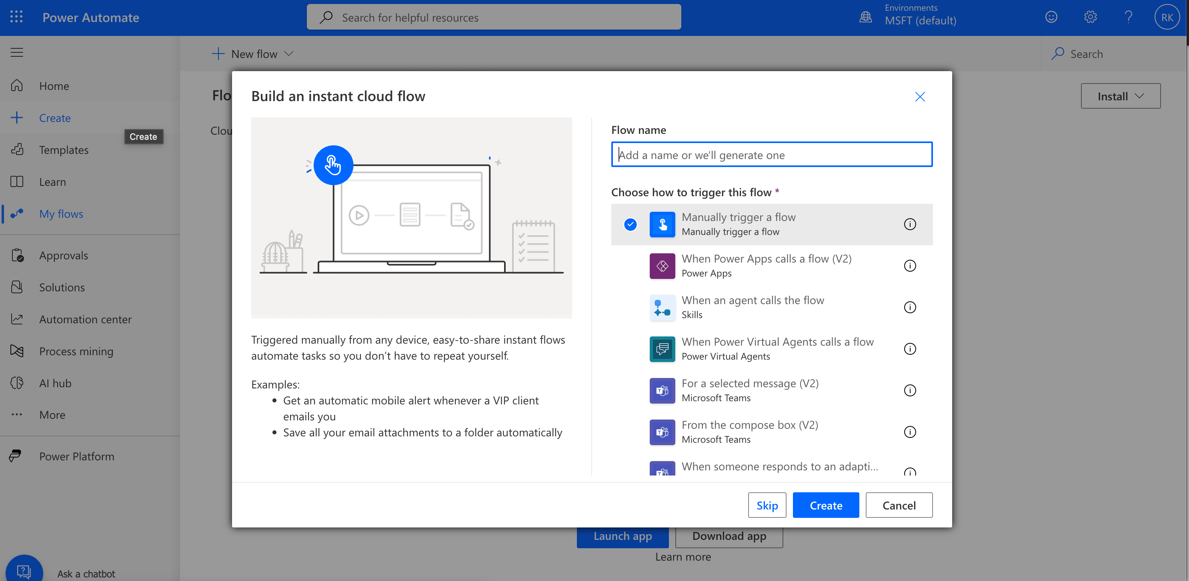The image size is (1189, 581).
Task: Select Manually trigger a flow option
Action: point(771,224)
